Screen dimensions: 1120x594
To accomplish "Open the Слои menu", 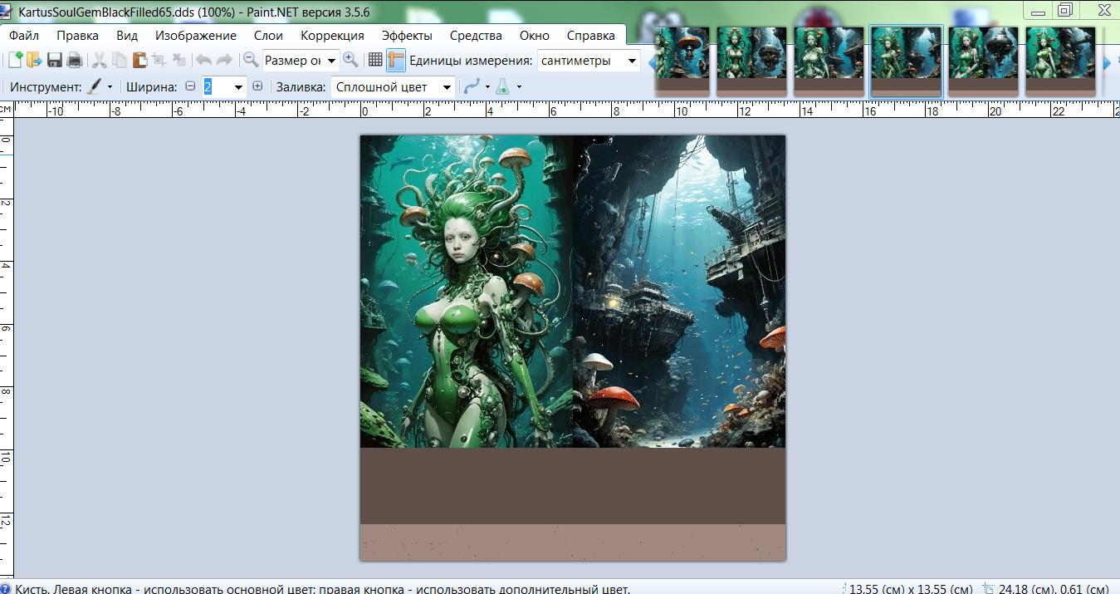I will (x=268, y=36).
